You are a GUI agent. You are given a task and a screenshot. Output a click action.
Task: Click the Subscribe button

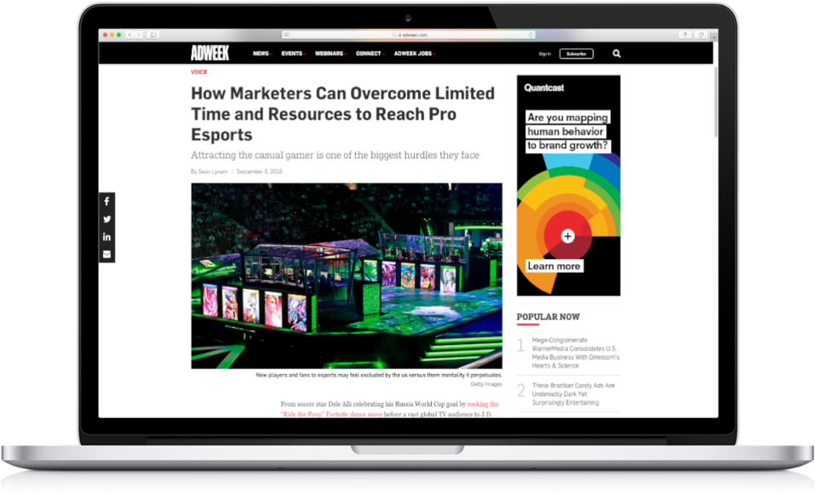point(576,53)
